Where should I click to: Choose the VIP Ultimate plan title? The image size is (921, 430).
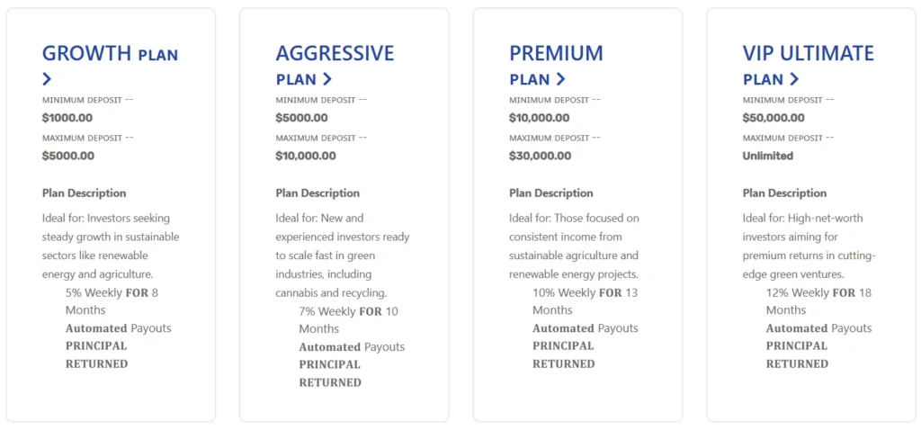click(x=808, y=54)
